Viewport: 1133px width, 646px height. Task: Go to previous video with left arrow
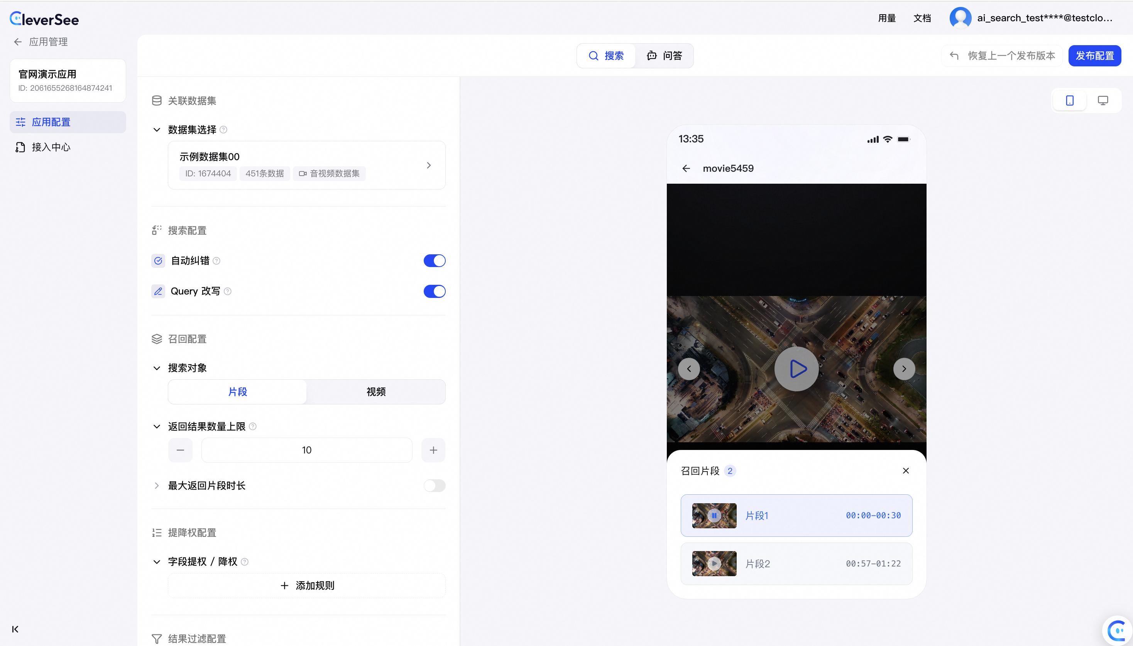tap(689, 369)
